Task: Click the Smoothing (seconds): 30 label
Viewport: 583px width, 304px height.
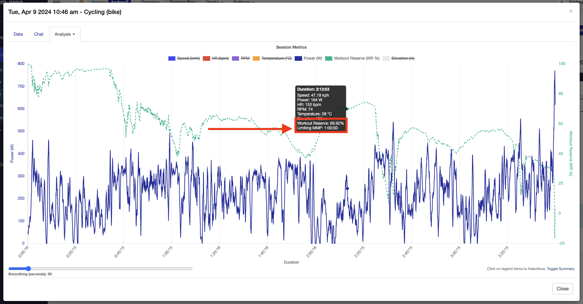Action: [x=30, y=274]
